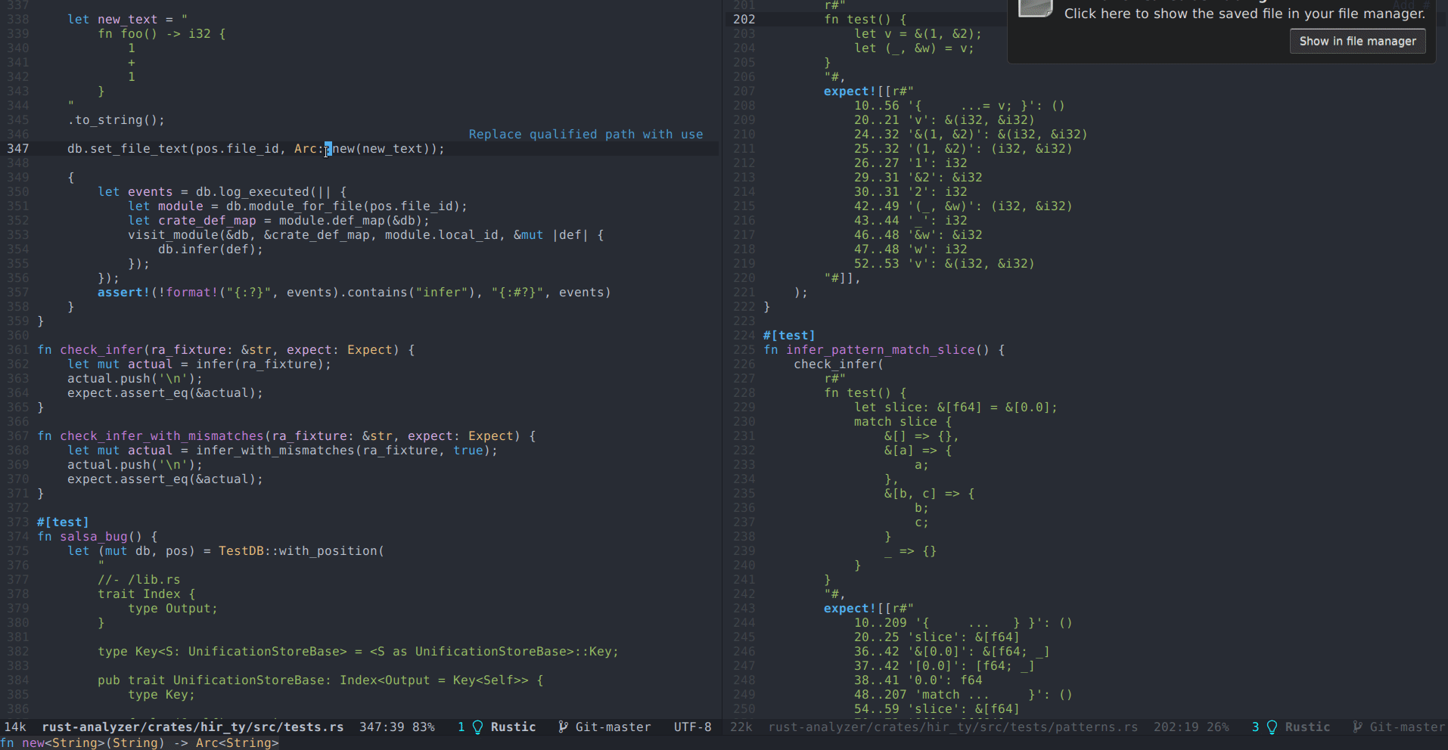Click the 83% scroll position indicator
This screenshot has height=750, width=1448.
(424, 727)
